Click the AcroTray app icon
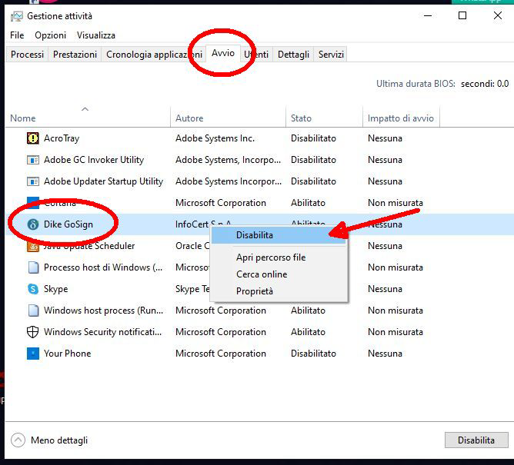Viewport: 514px width, 465px height. (x=33, y=138)
